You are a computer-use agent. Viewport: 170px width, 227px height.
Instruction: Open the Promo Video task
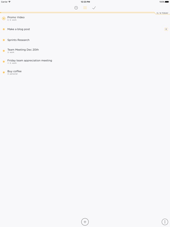click(x=16, y=17)
